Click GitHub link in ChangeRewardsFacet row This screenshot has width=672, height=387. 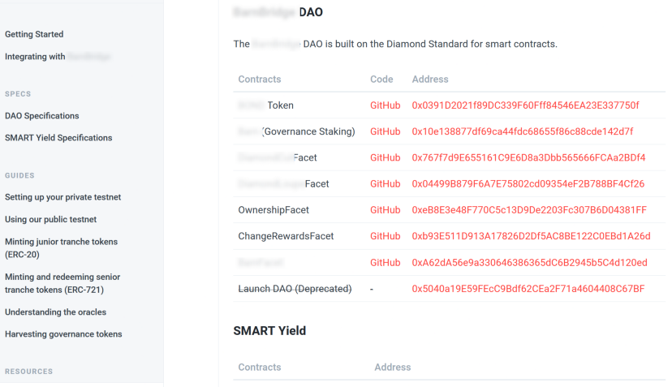pyautogui.click(x=385, y=236)
